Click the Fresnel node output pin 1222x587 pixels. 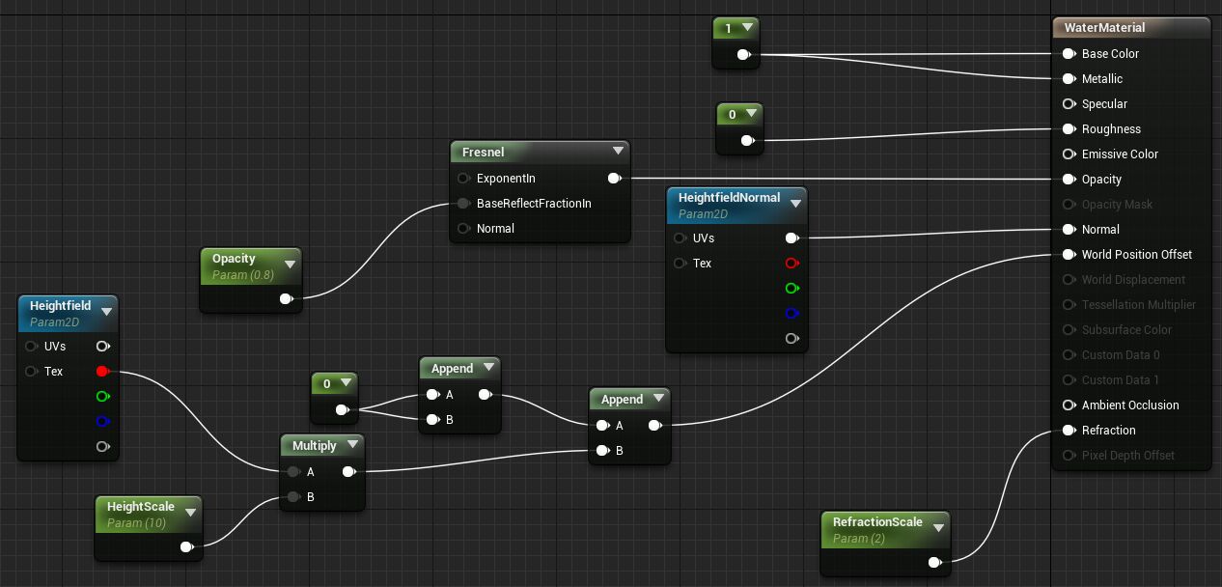tap(613, 179)
